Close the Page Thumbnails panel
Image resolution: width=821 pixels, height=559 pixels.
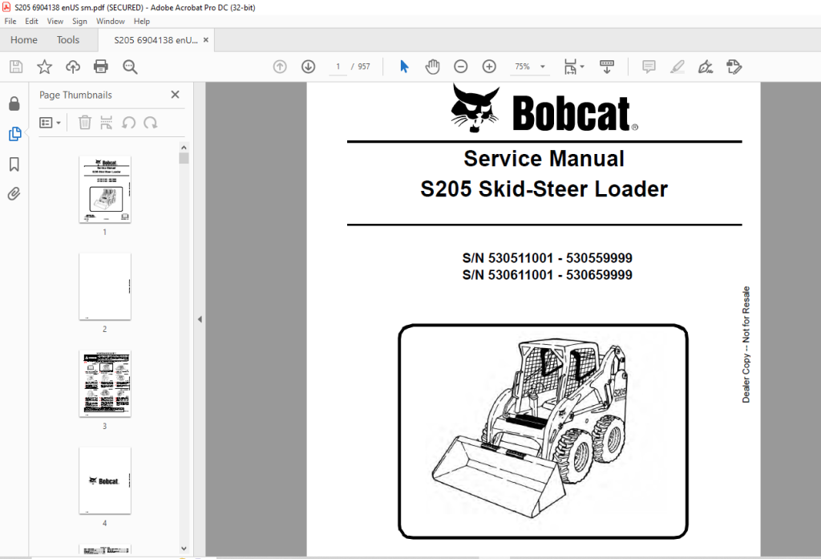[x=175, y=95]
